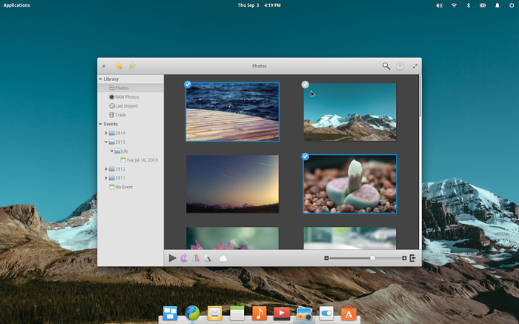Open the Applications menu in top panel

pos(17,5)
